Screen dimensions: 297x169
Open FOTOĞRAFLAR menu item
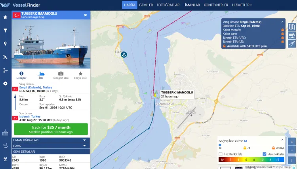168,5
